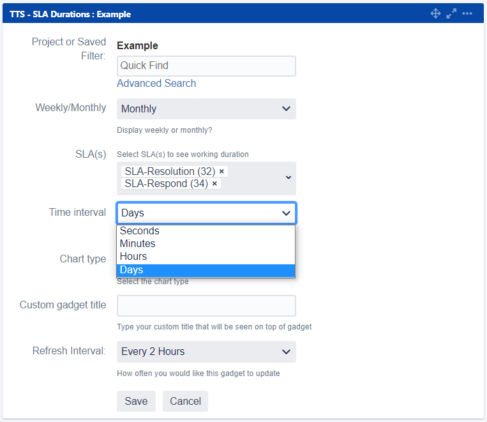
Task: Click the SLA-Respond (34) tag label
Action: click(166, 184)
